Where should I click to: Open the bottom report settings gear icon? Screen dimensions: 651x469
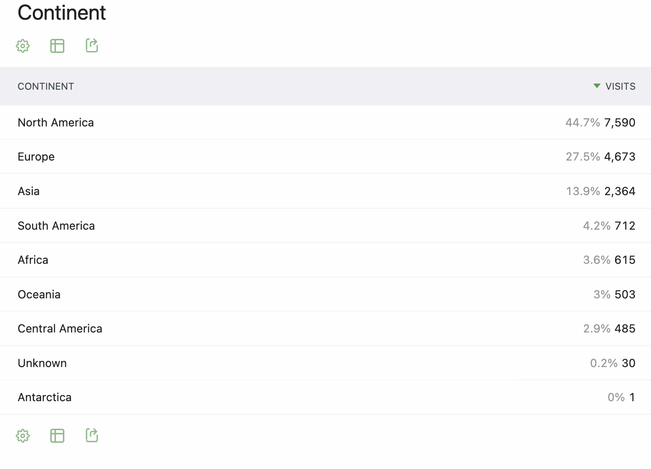(23, 436)
